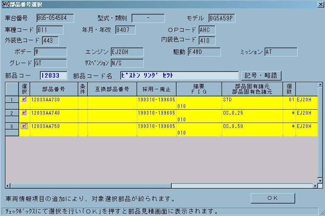This screenshot has width=325, height=216.
Task: Click the horizontal scrollbar thumb
Action: [90, 186]
